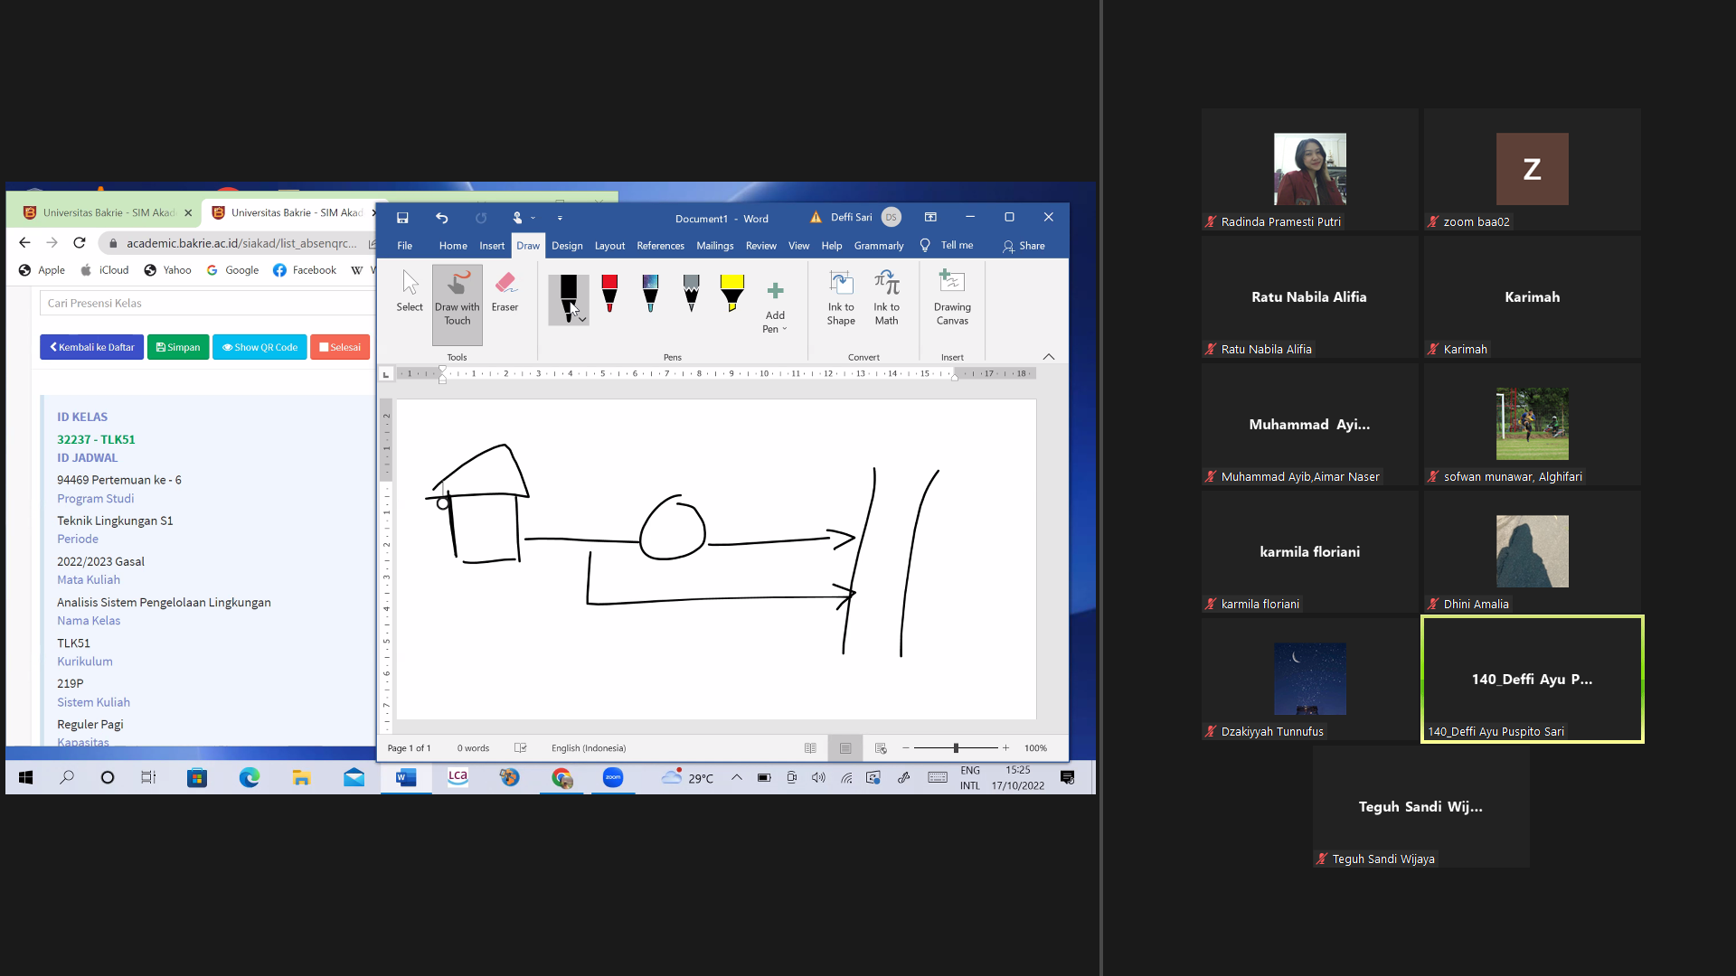Show hidden system tray icons
1736x976 pixels.
tap(737, 777)
